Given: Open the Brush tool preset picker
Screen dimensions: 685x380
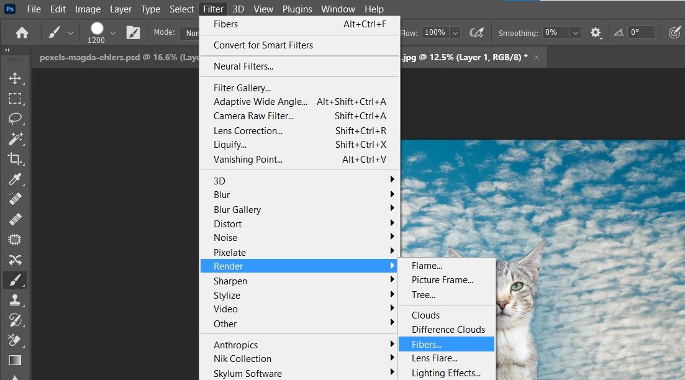Looking at the screenshot, I should click(x=55, y=33).
